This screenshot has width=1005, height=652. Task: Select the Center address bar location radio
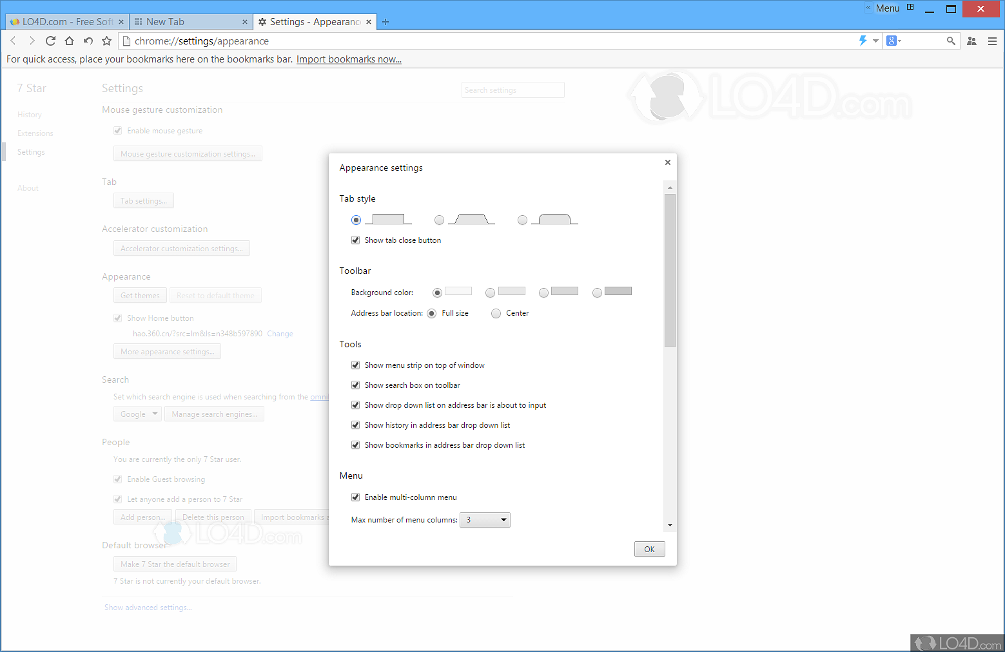[x=496, y=313]
